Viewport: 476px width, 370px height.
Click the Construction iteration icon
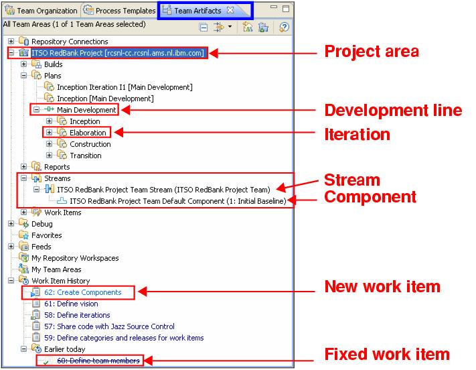62,143
